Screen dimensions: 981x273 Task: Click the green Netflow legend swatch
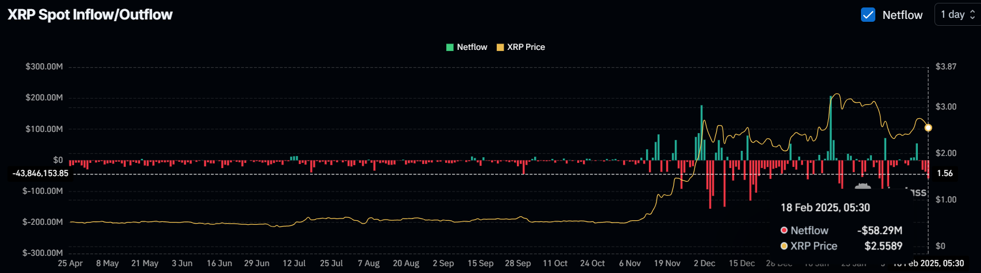click(450, 47)
